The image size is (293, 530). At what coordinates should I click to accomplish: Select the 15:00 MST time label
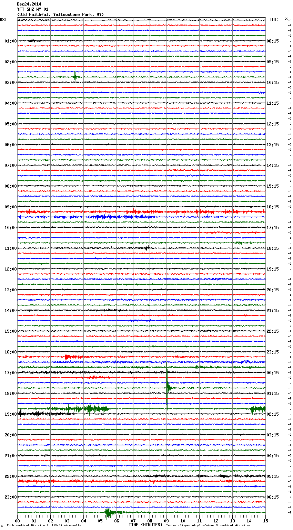pyautogui.click(x=10, y=331)
